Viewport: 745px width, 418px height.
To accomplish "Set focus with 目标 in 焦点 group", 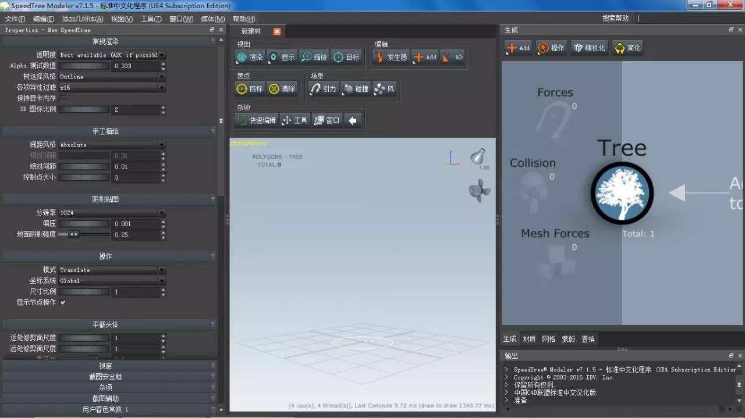I will coord(250,89).
